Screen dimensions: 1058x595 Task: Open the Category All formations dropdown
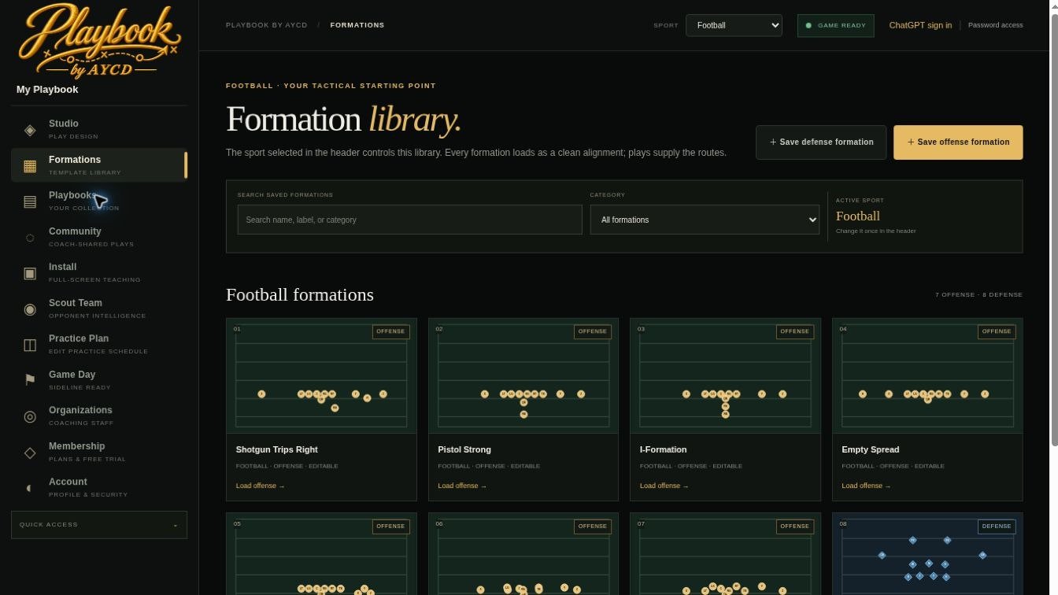pyautogui.click(x=705, y=220)
